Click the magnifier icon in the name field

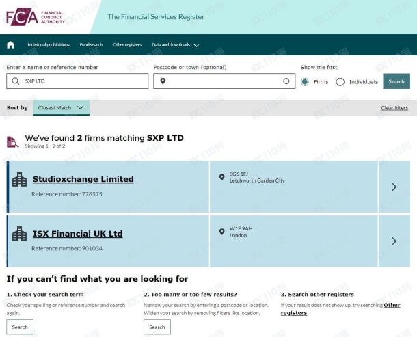[16, 81]
